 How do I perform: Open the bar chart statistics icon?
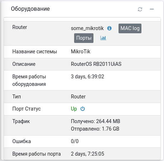(x=103, y=38)
